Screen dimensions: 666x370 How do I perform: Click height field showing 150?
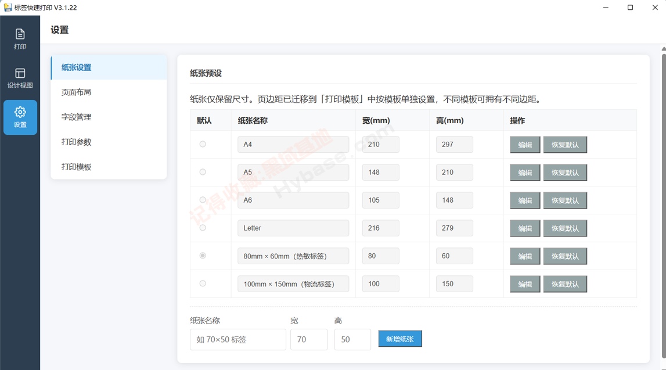tap(455, 284)
